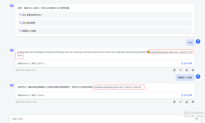205x123 pixels.
Task: Choose suggested question 'XXX 主要功能有什么?'
Action: point(105,15)
